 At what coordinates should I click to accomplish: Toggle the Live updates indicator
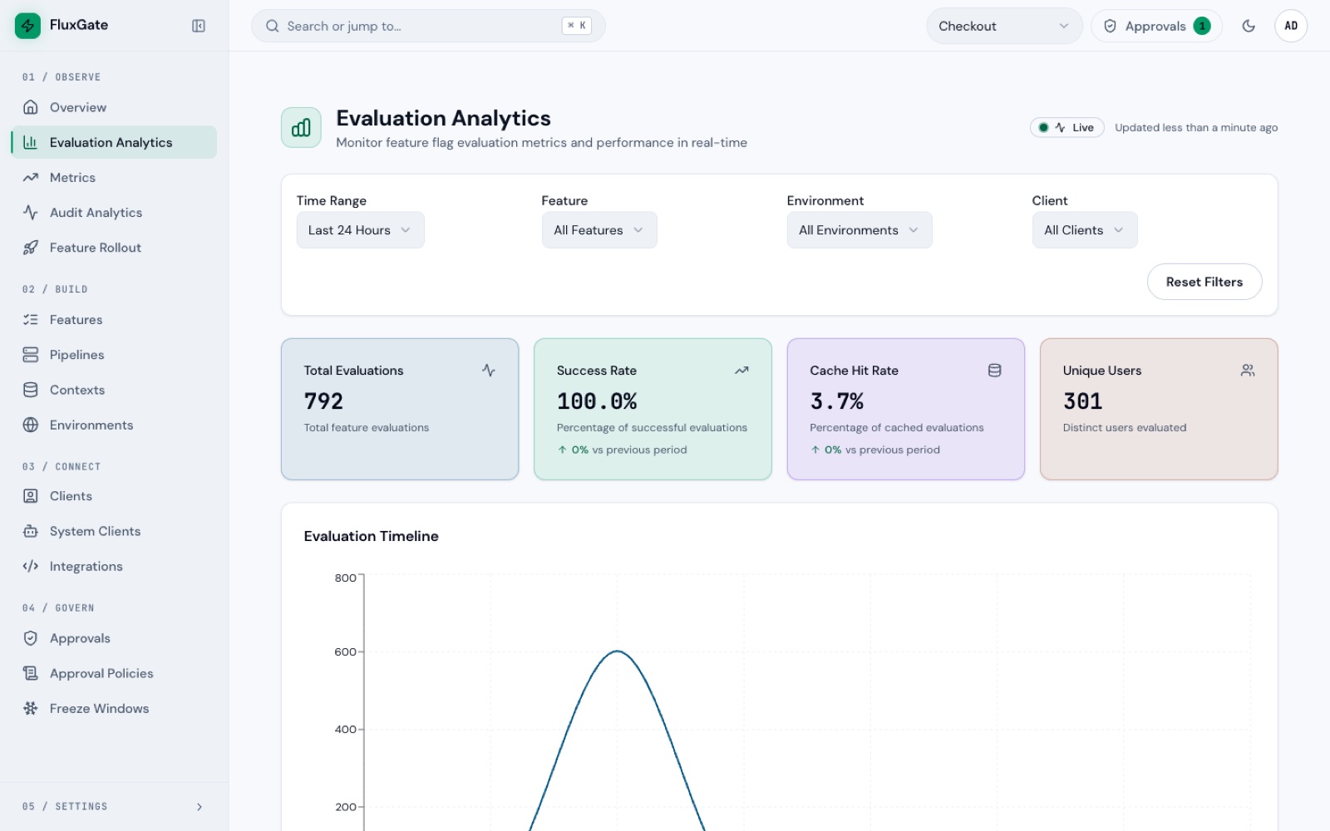pyautogui.click(x=1067, y=127)
